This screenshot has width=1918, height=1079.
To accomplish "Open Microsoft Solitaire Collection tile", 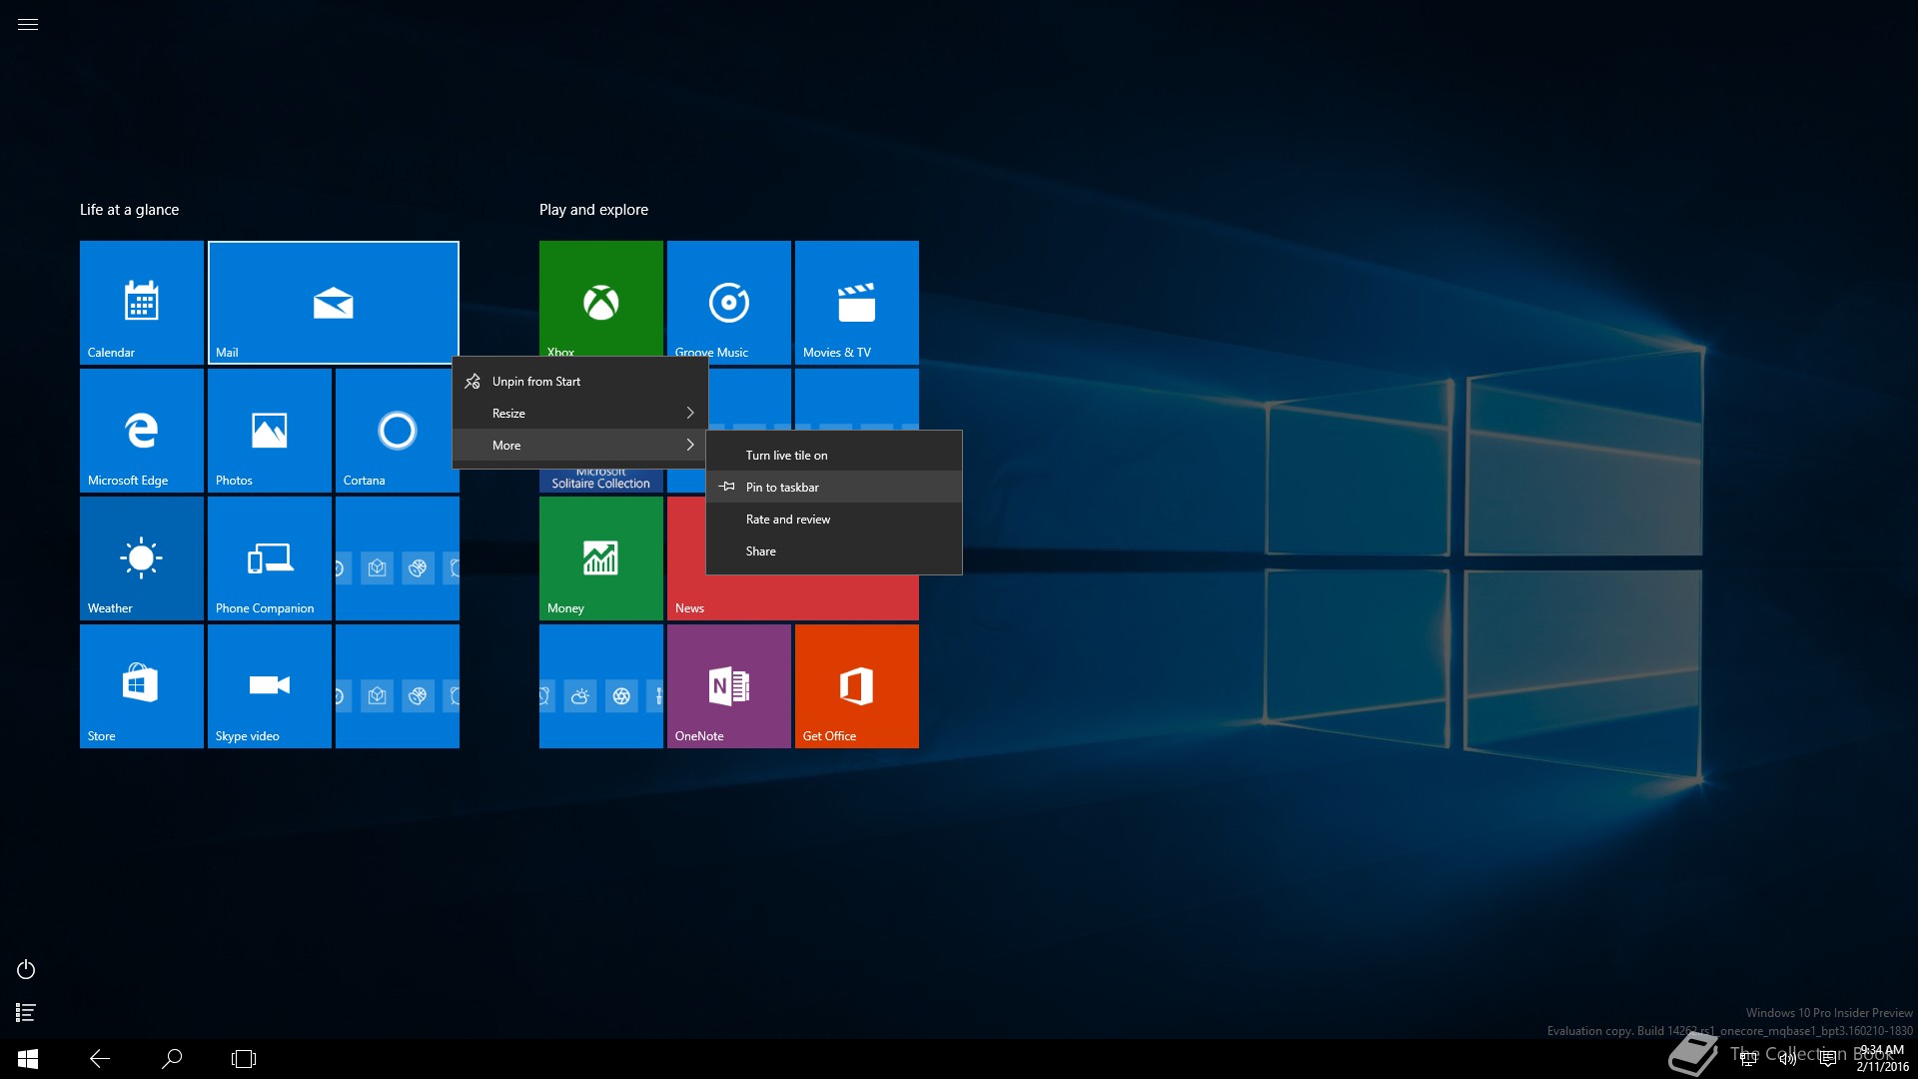I will 601,481.
